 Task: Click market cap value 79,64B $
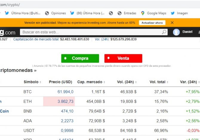pyautogui.click(x=97, y=111)
